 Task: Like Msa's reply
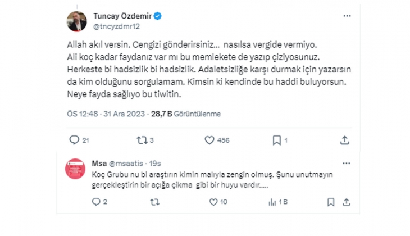point(213,202)
